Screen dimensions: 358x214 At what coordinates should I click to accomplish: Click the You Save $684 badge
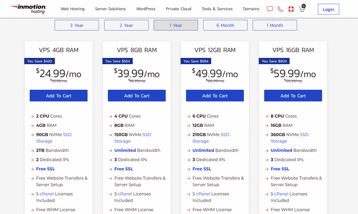click(x=196, y=61)
